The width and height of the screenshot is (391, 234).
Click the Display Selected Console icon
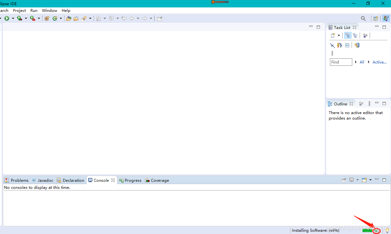coord(352,180)
